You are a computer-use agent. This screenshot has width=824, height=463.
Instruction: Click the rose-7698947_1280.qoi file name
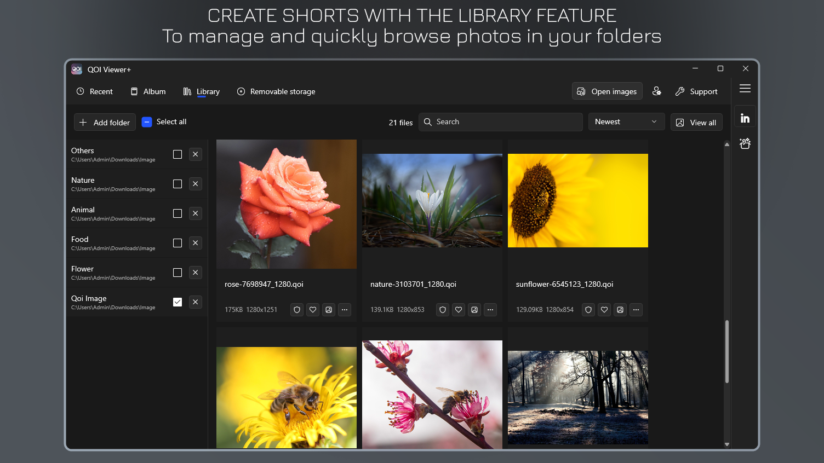click(264, 284)
